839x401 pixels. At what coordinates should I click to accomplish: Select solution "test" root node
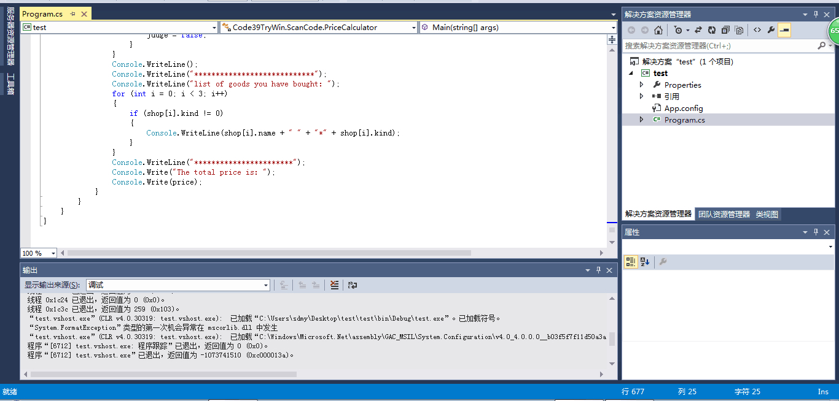pos(687,61)
